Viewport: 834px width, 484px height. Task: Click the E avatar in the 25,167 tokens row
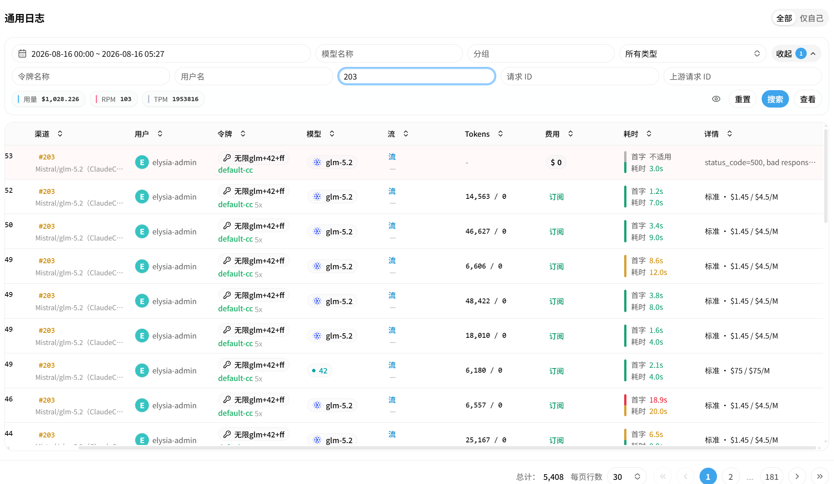tap(142, 440)
